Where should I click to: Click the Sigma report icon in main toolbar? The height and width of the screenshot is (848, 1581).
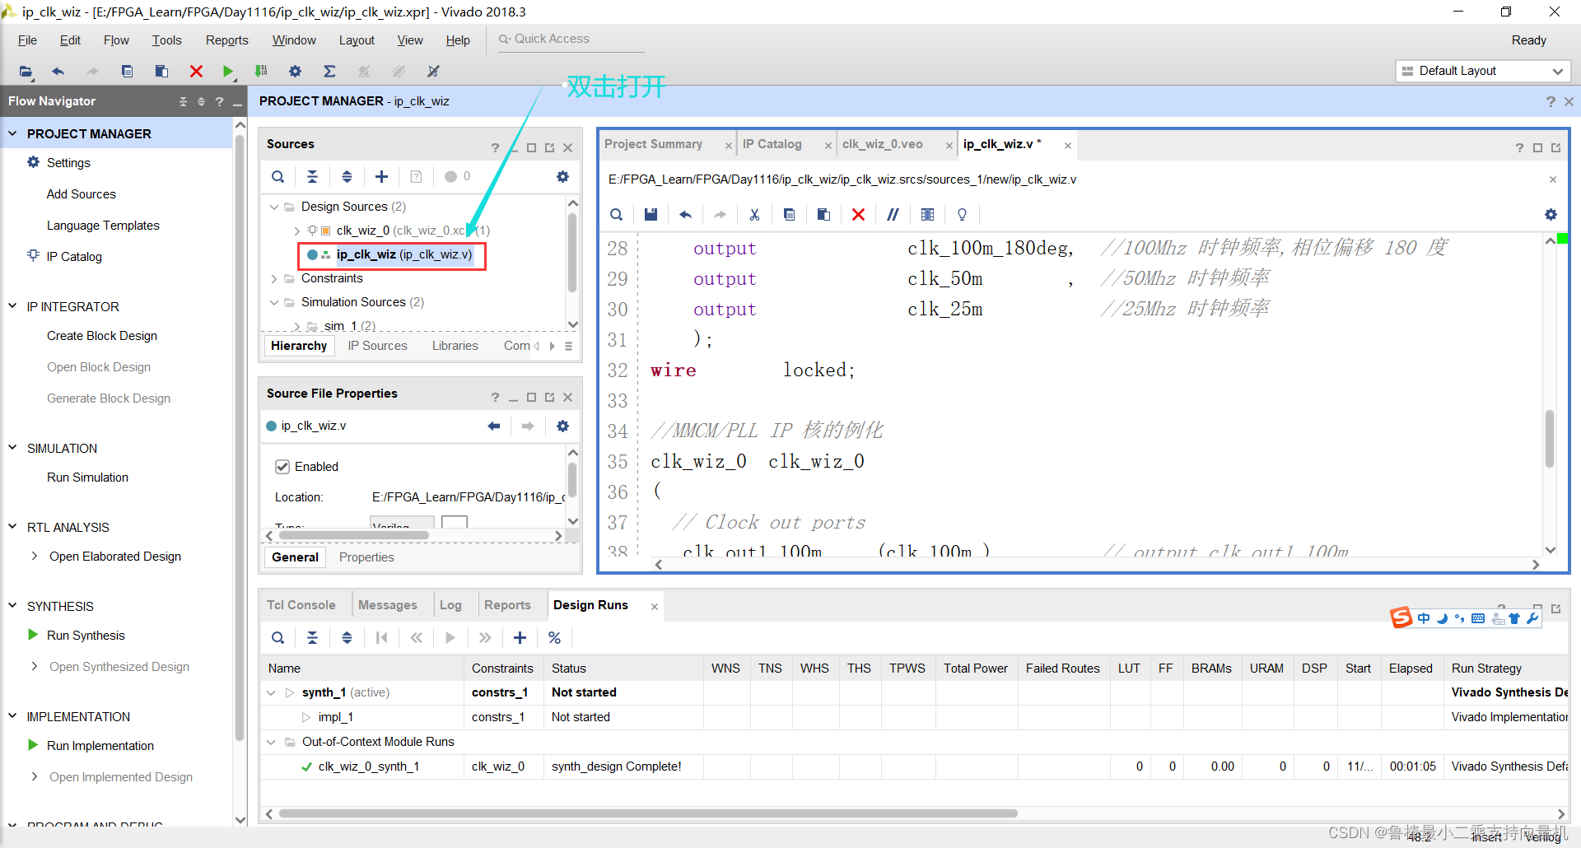pos(329,72)
